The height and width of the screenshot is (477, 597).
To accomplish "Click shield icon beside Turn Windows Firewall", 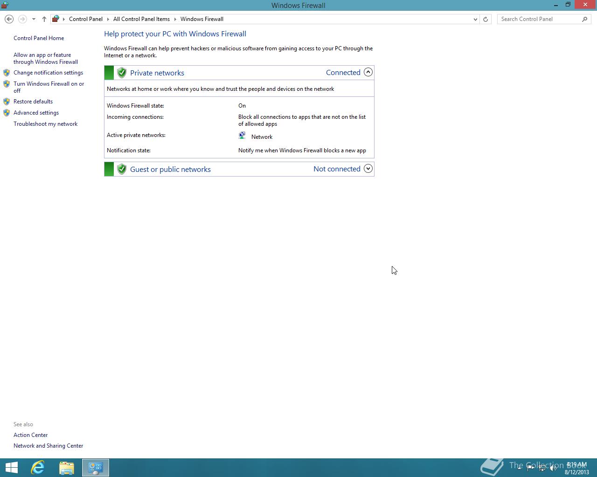I will pos(7,84).
